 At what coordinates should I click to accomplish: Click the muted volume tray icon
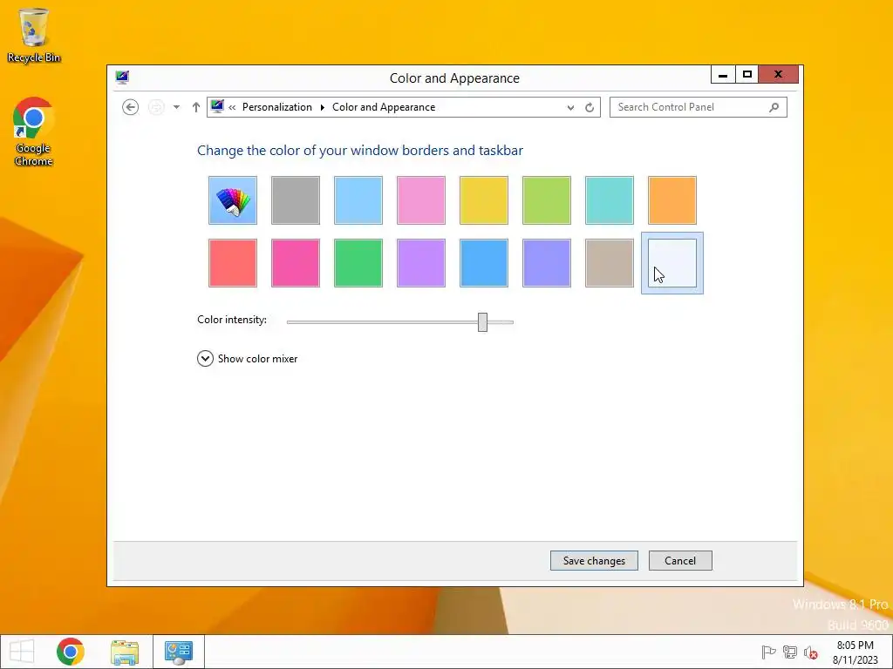coord(810,652)
